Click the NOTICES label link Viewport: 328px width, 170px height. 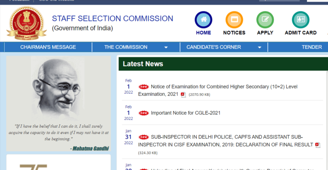point(234,33)
